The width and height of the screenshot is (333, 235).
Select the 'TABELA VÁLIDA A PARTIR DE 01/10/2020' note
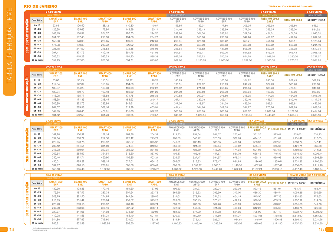pos(291,6)
